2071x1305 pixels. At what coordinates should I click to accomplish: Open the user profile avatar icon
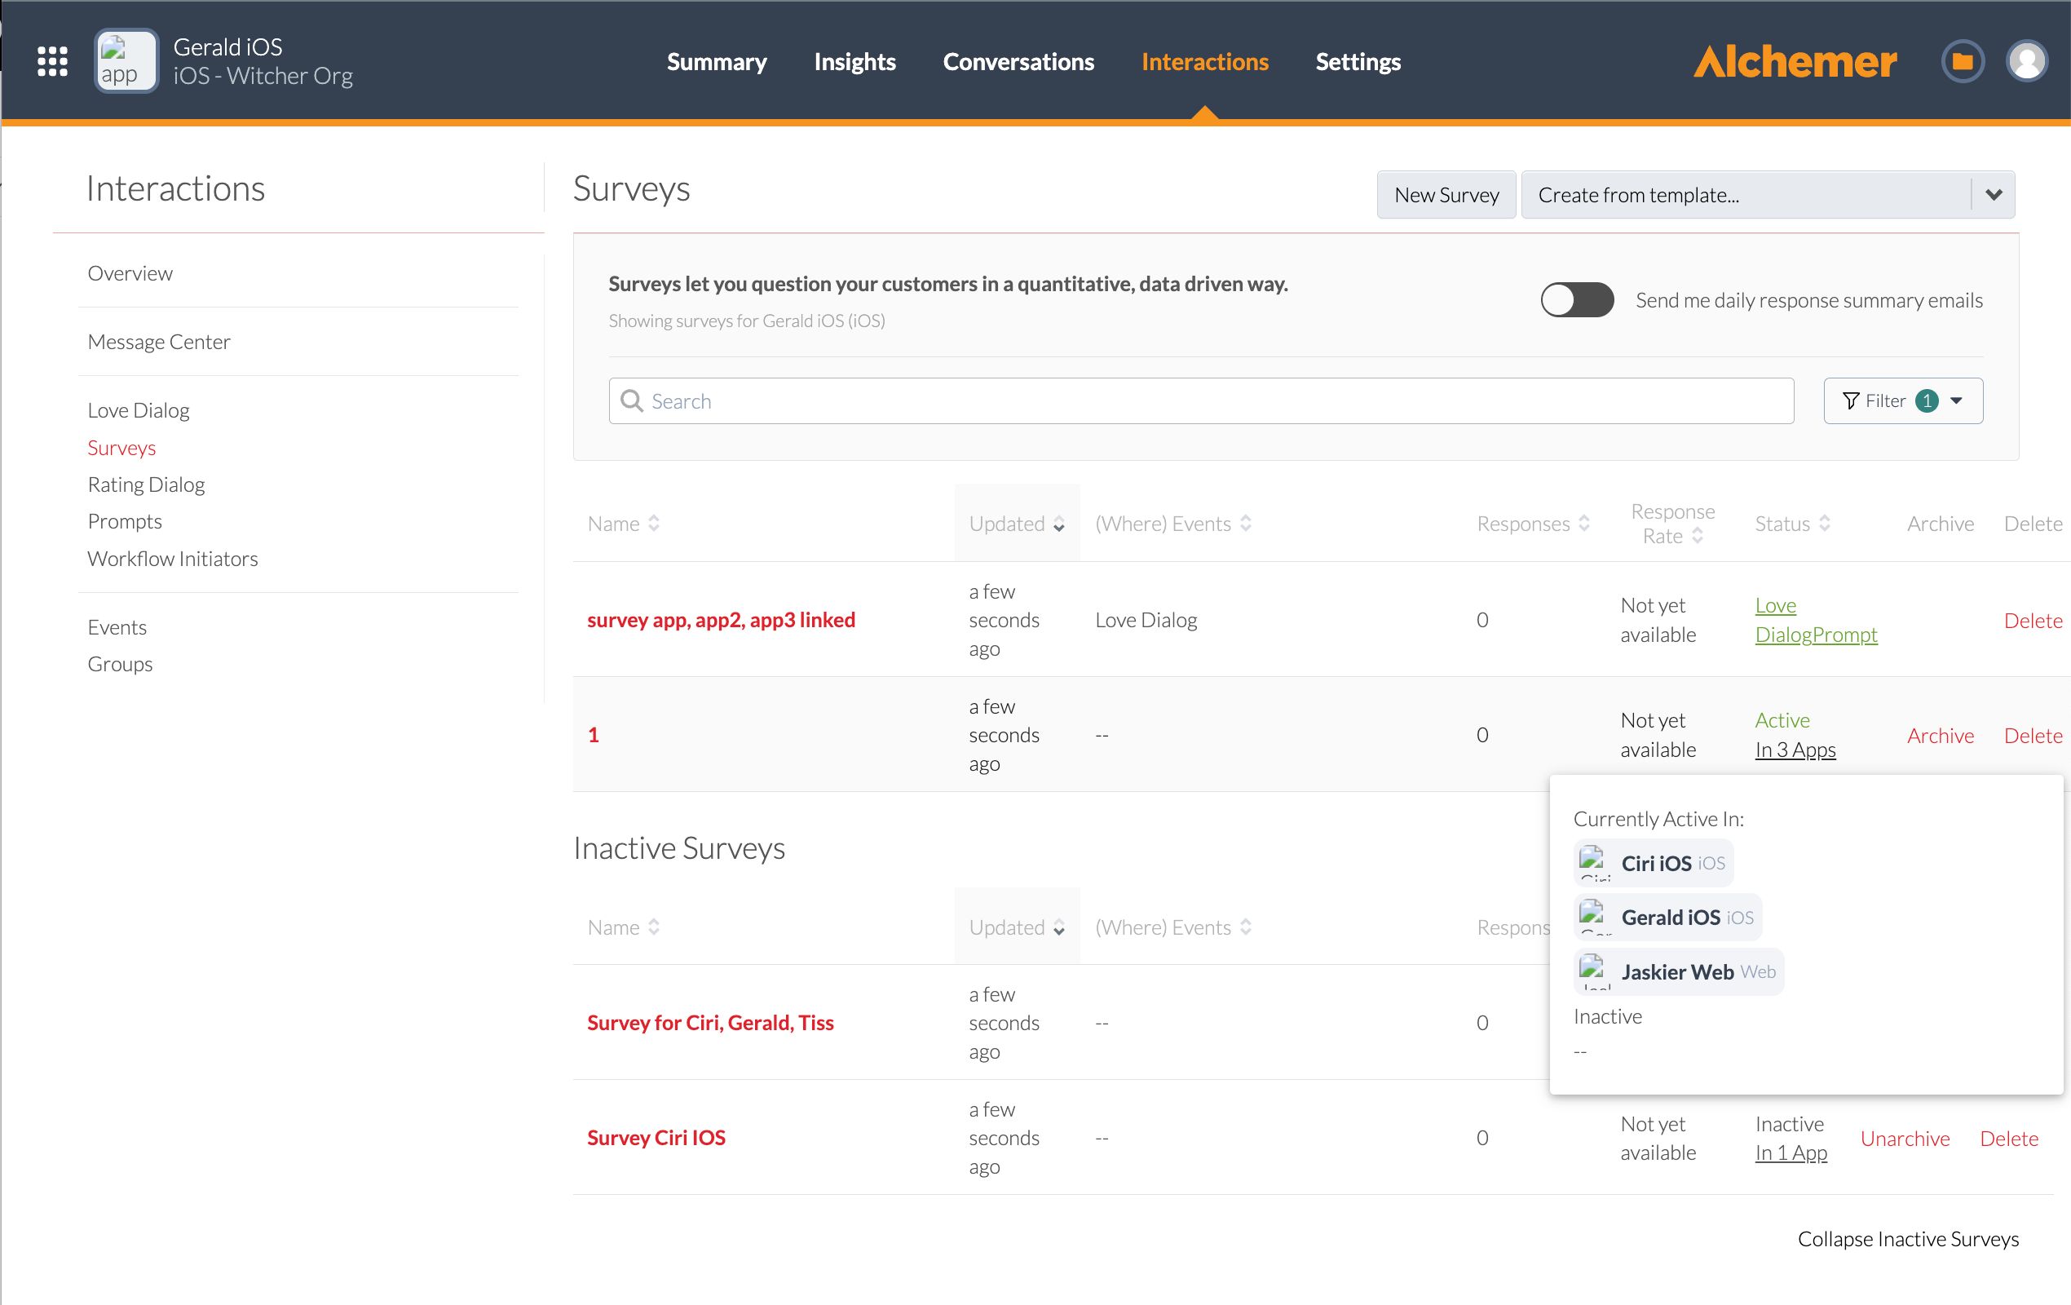2026,61
